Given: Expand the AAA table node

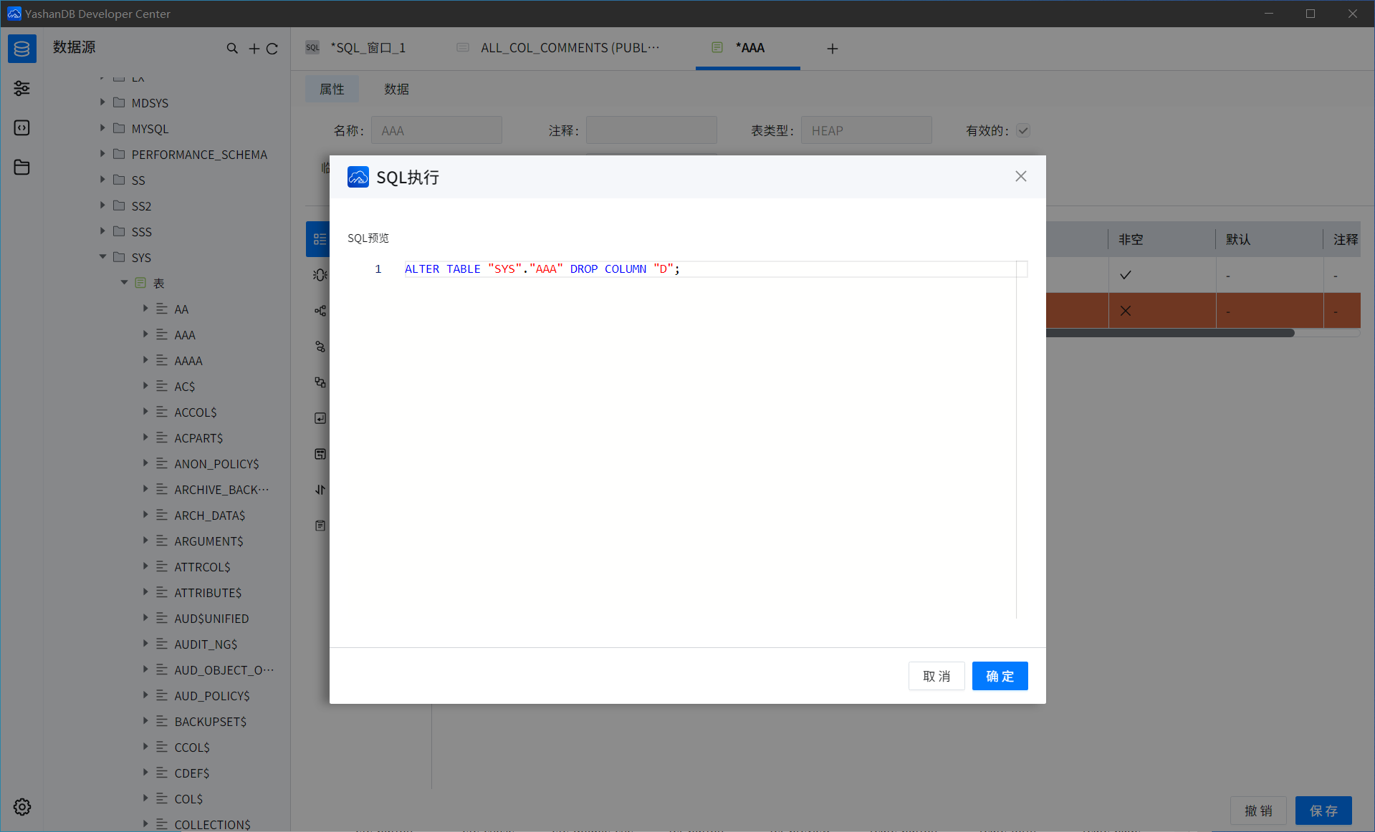Looking at the screenshot, I should point(146,334).
